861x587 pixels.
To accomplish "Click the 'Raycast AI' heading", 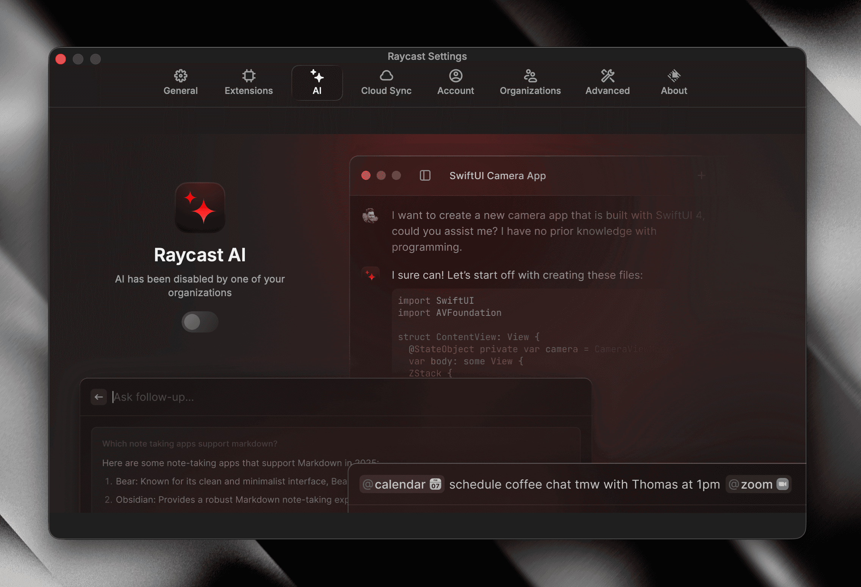I will pos(200,255).
